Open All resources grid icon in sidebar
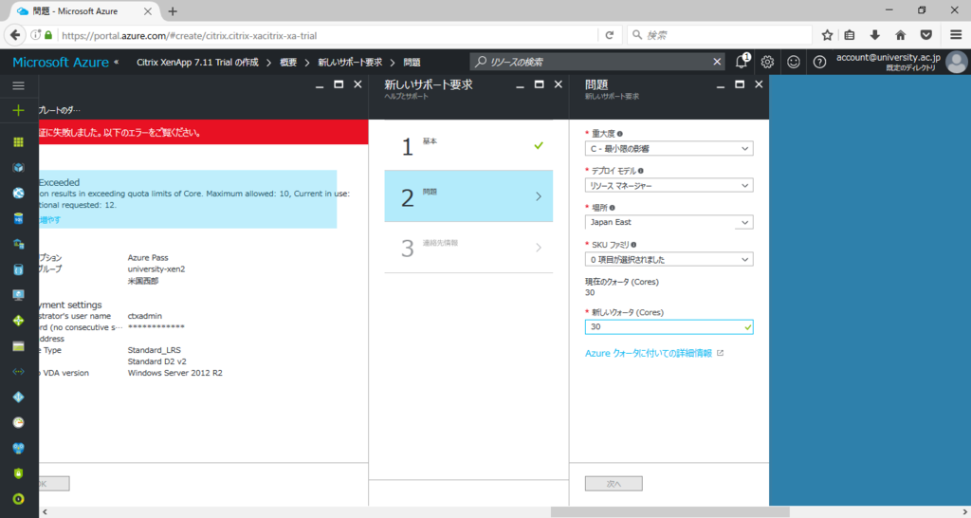971x518 pixels. pyautogui.click(x=19, y=142)
